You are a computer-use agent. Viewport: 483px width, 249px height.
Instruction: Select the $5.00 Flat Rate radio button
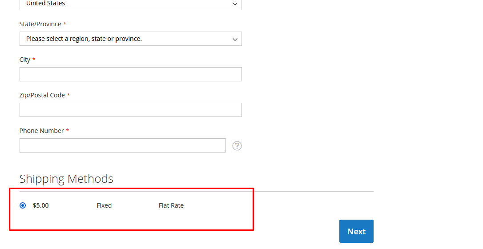[23, 205]
